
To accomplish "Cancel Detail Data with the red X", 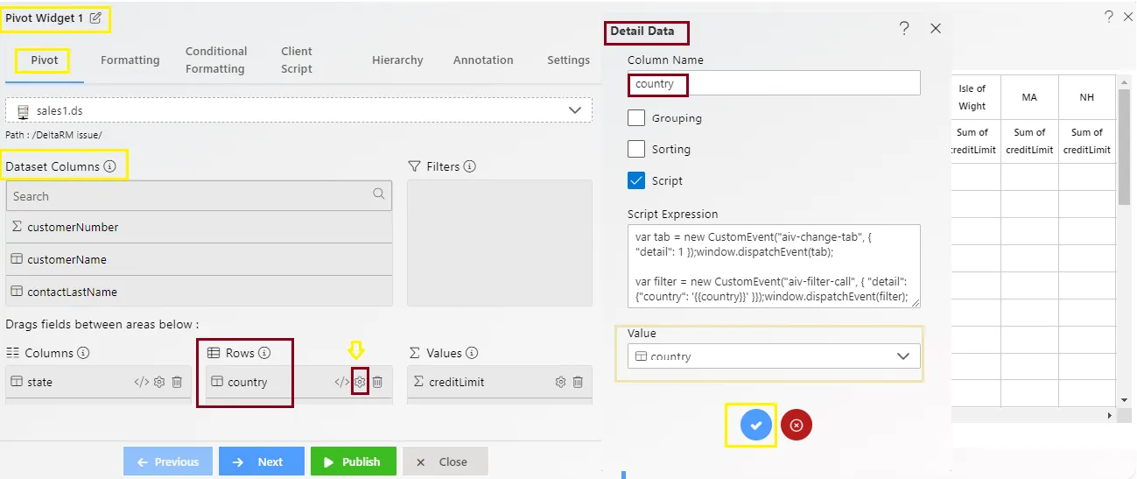I will pyautogui.click(x=797, y=425).
